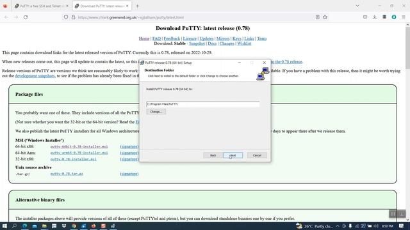Open Microsoft Edge from taskbar
The image size is (410, 230).
point(24,226)
